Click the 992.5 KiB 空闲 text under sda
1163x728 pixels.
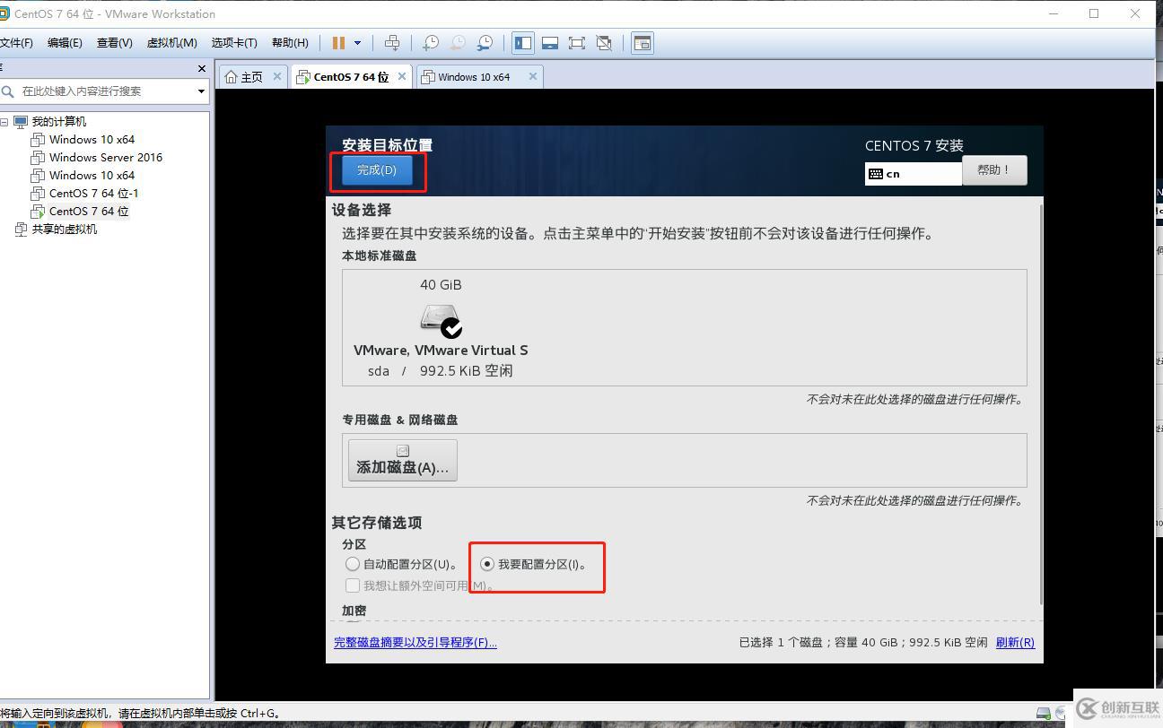click(467, 371)
